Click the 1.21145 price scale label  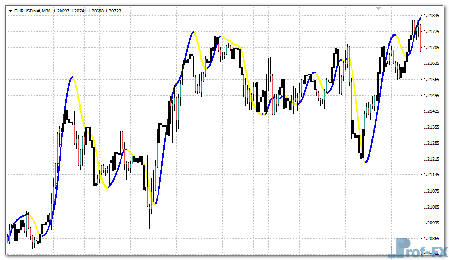tap(433, 175)
